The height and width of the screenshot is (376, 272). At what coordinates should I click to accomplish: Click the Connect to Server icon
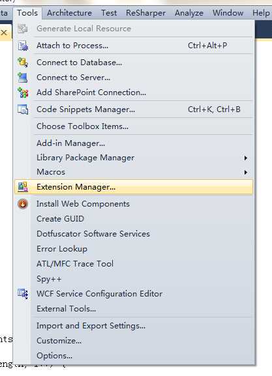pyautogui.click(x=23, y=78)
